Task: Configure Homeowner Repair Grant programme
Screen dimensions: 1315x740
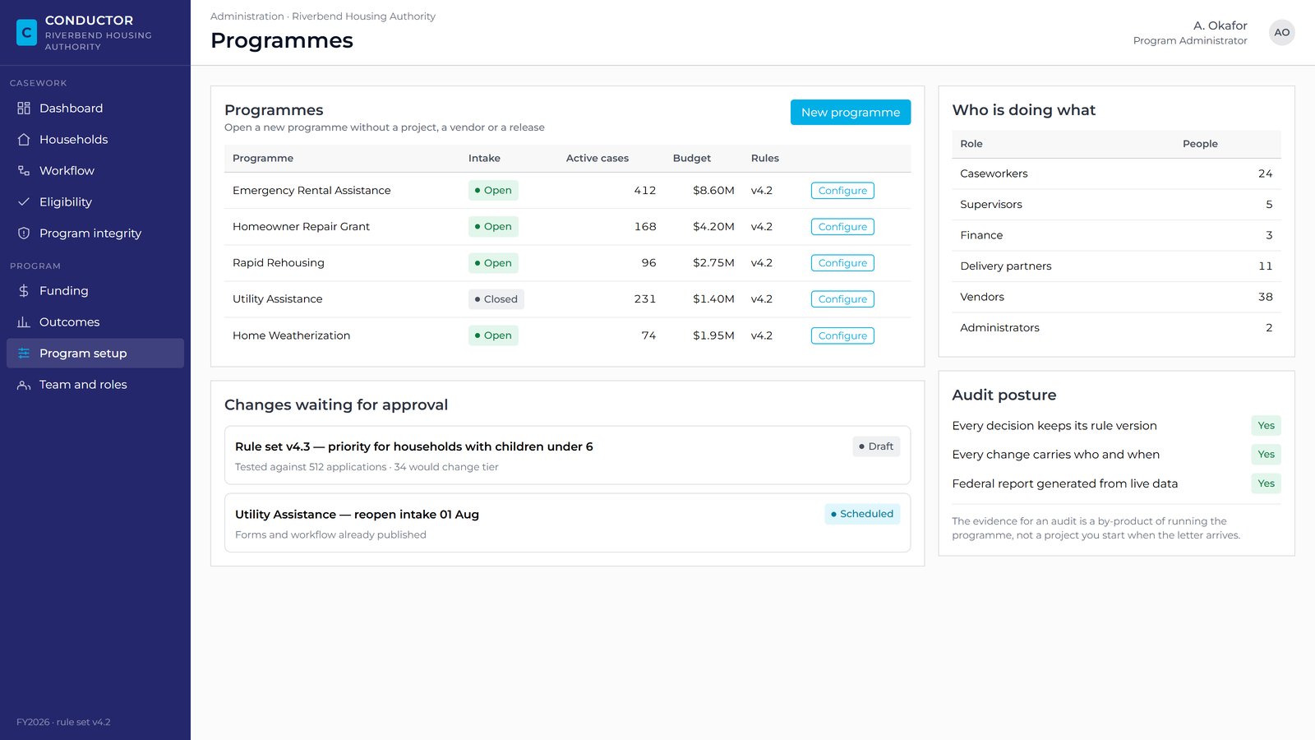Action: pyautogui.click(x=842, y=226)
